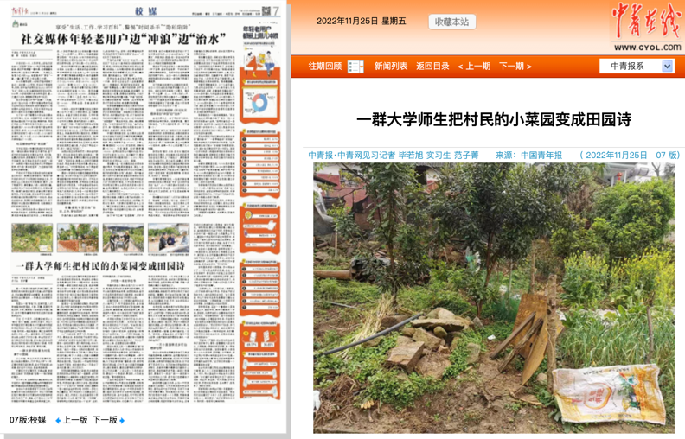Click the calendar list icon beside 往期回顾
685x439 pixels.
click(355, 67)
